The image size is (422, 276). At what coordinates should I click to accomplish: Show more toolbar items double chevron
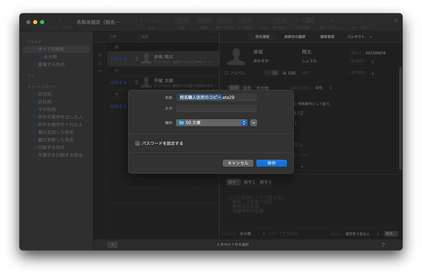tap(396, 20)
